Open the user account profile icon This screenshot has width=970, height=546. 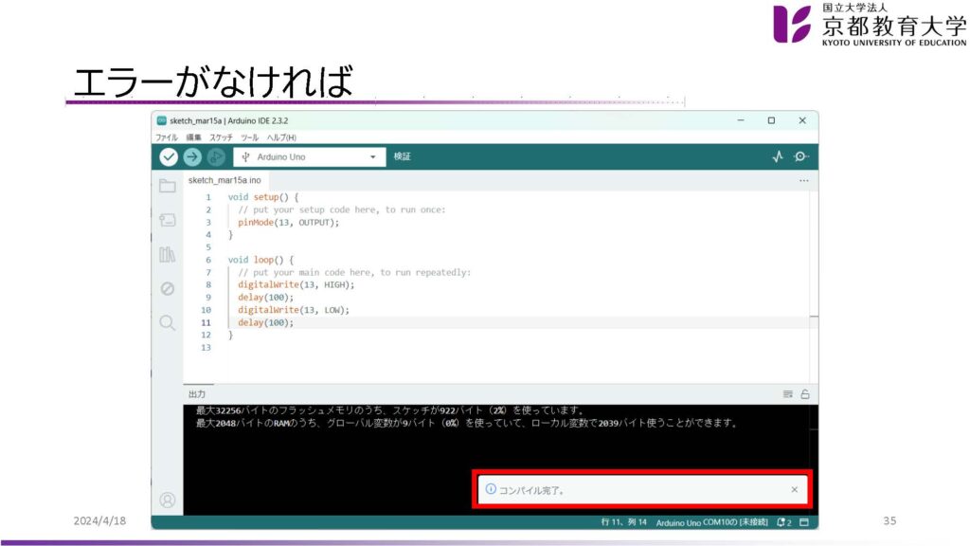click(168, 500)
